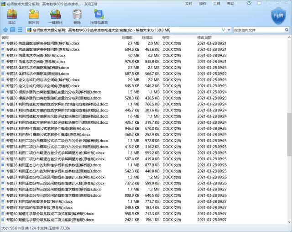292x232 pixels.
Task: Click the scrollbar up arrow
Action: tap(289, 37)
